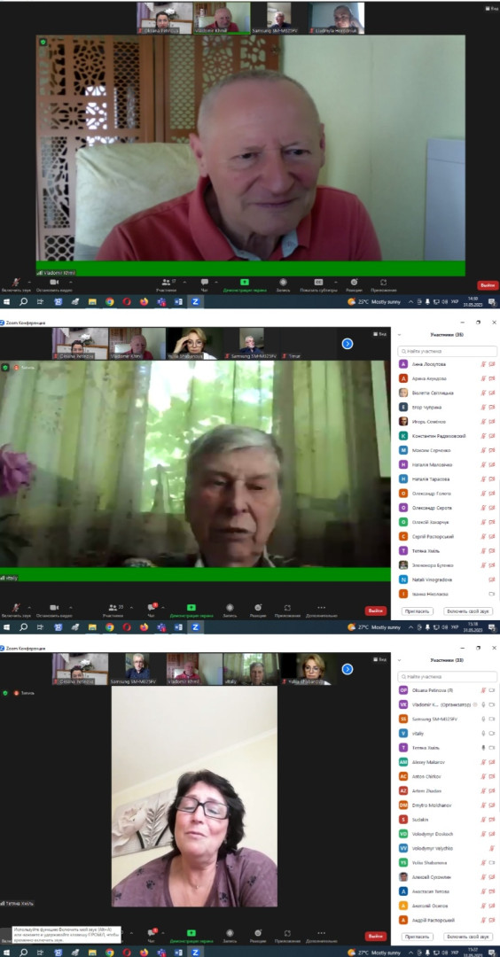The image size is (500, 957).
Task: Open Участники 17 participants panel
Action: click(166, 284)
